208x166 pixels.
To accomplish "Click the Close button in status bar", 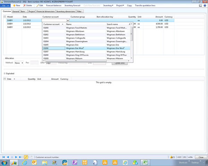I will (x=201, y=157).
